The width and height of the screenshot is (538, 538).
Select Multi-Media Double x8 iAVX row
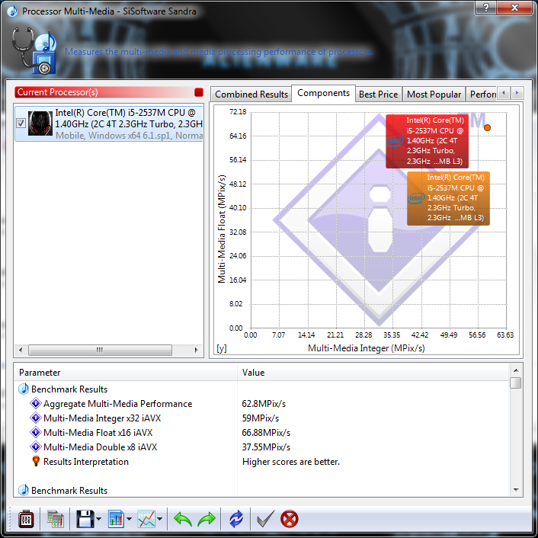pos(261,447)
